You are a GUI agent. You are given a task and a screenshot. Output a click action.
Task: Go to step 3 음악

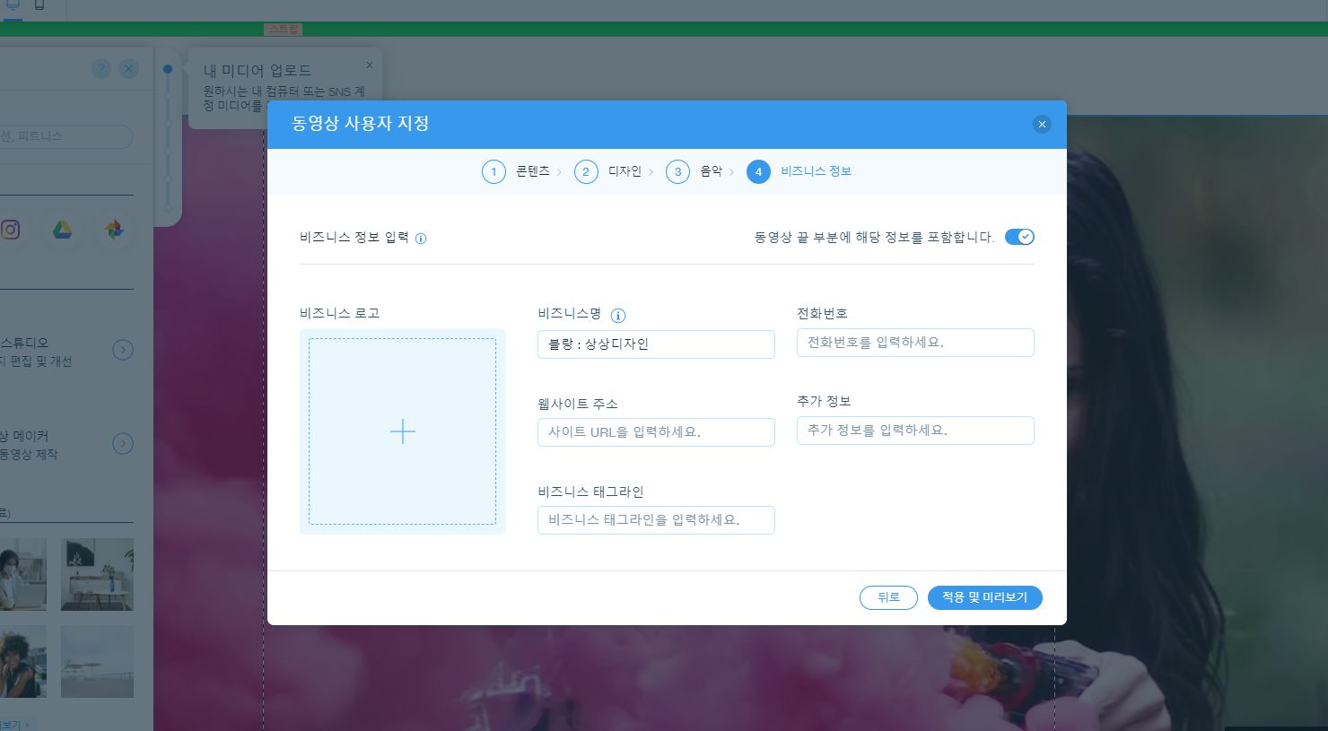[x=695, y=171]
